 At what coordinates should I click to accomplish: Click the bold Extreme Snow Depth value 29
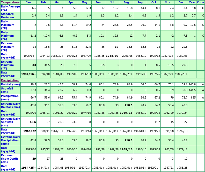point(34,159)
